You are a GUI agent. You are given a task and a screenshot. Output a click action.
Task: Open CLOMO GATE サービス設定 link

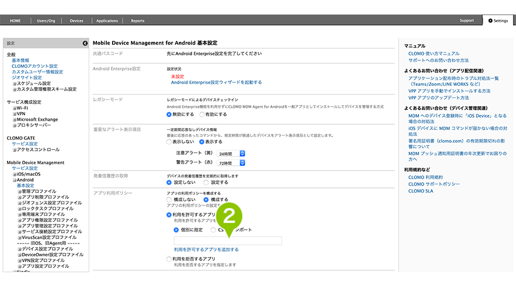[x=25, y=144]
